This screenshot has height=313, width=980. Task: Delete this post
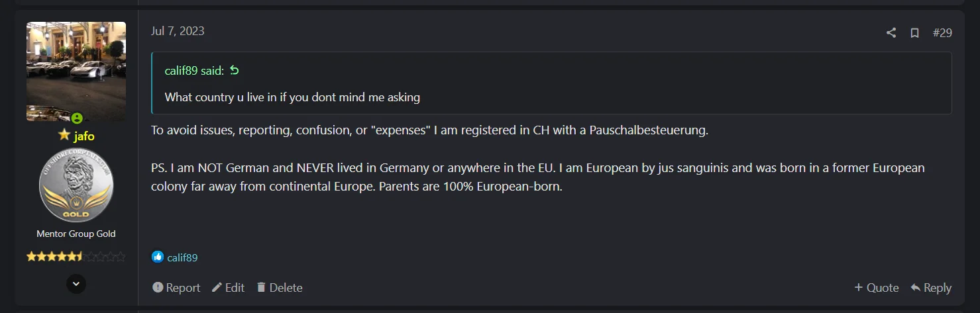pos(280,287)
